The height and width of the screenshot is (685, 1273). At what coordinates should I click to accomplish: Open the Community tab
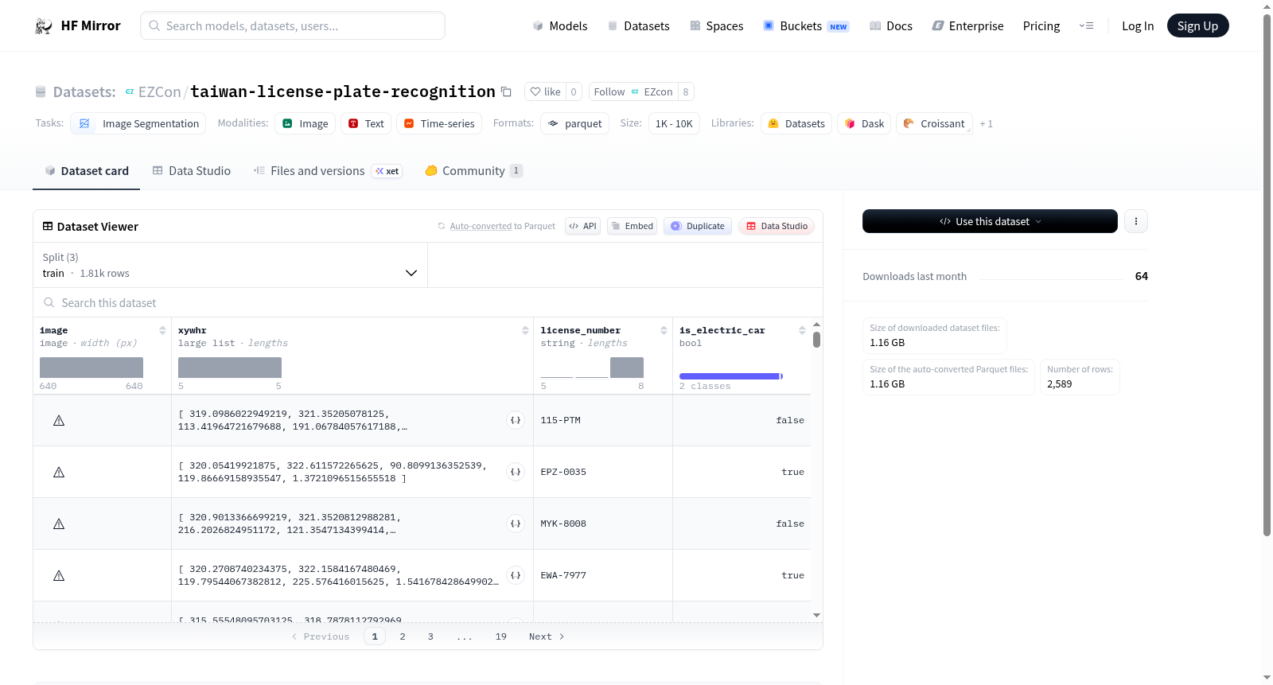[x=474, y=171]
